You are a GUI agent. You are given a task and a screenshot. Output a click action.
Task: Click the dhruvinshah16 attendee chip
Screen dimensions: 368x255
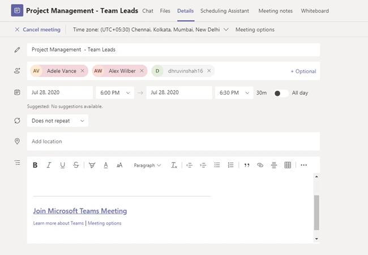tap(183, 71)
